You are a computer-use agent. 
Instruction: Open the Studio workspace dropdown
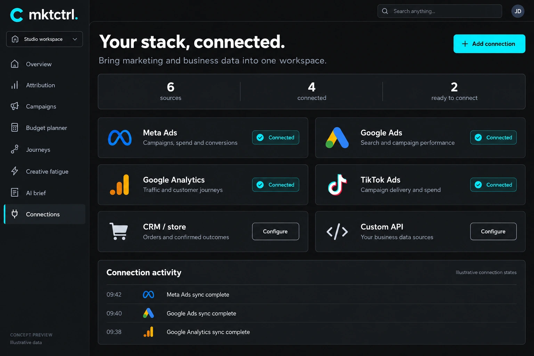[x=44, y=39]
